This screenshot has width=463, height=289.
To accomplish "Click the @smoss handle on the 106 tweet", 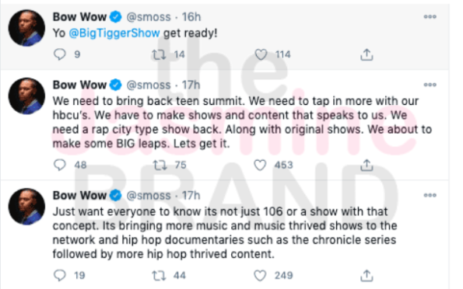I will tap(149, 195).
